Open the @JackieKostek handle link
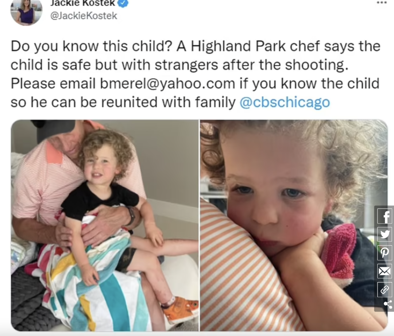The image size is (394, 336). pos(84,16)
